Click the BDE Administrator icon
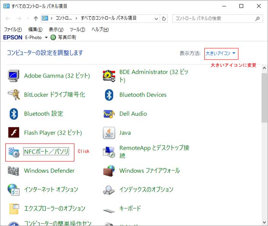The height and width of the screenshot is (226, 268). 109,76
